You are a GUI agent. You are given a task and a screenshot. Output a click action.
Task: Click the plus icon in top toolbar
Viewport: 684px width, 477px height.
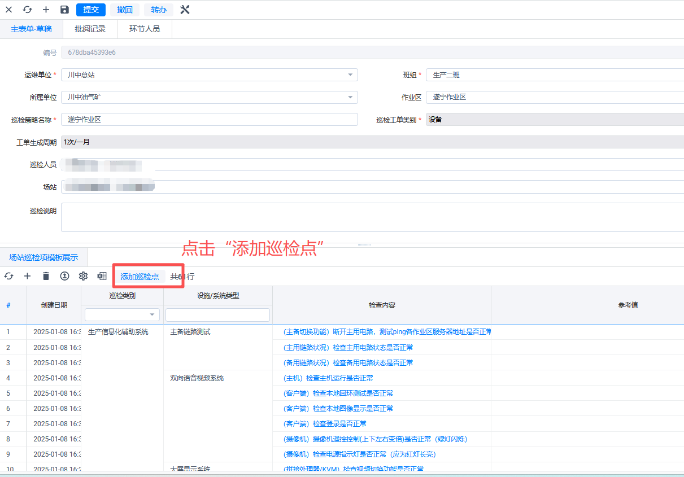click(46, 10)
